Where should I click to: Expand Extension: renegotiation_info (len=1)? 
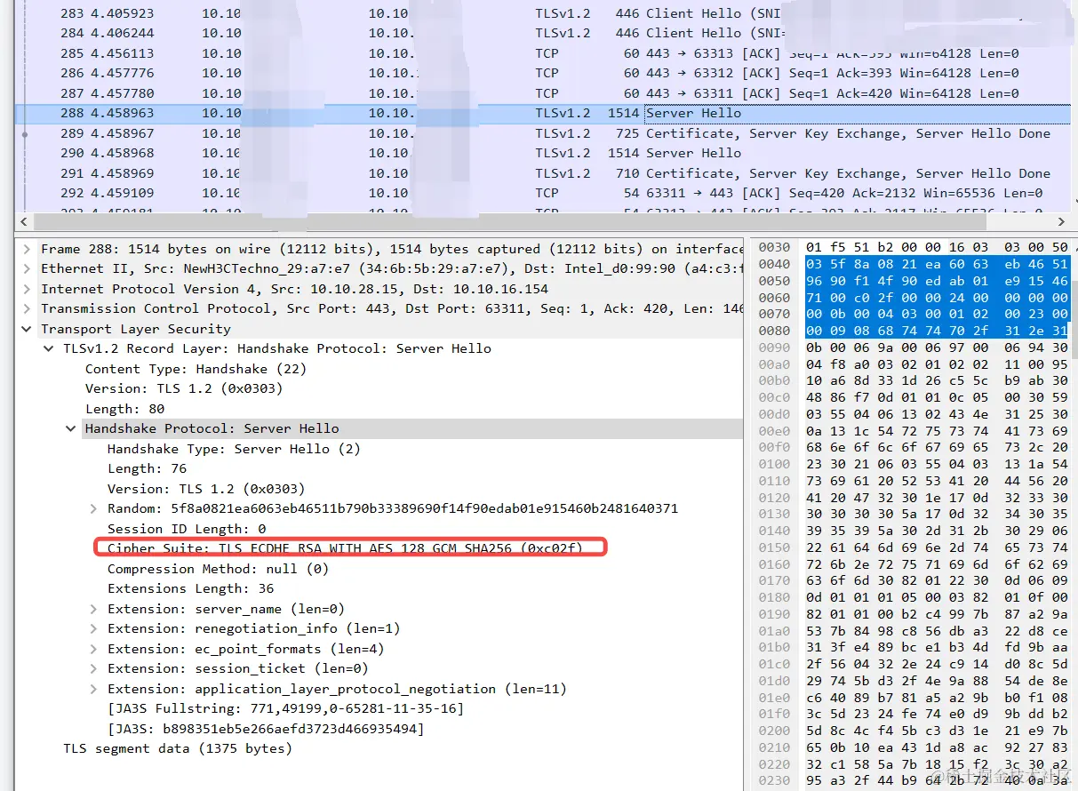[93, 628]
